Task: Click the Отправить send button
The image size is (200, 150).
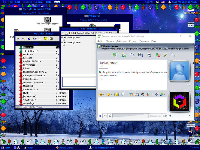Action: point(155,116)
